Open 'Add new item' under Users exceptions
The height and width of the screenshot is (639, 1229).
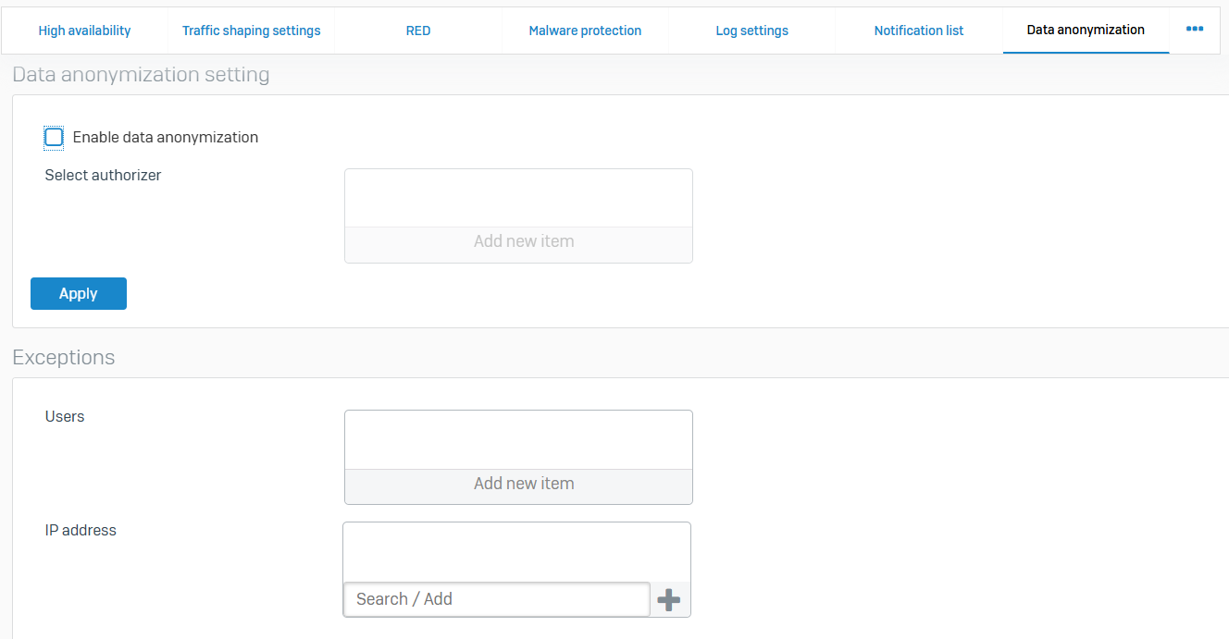[523, 484]
